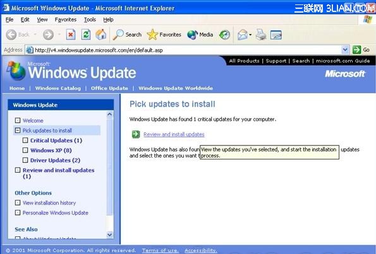Click box beside Personalize Windows Update
Viewport: 376px width, 254px height.
pos(18,212)
